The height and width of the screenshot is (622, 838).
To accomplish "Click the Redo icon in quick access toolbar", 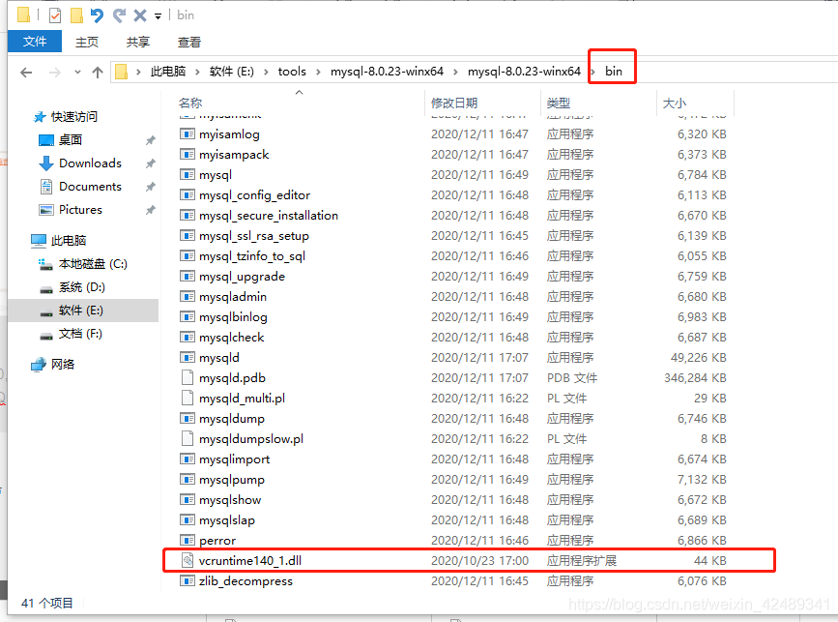I will click(117, 15).
